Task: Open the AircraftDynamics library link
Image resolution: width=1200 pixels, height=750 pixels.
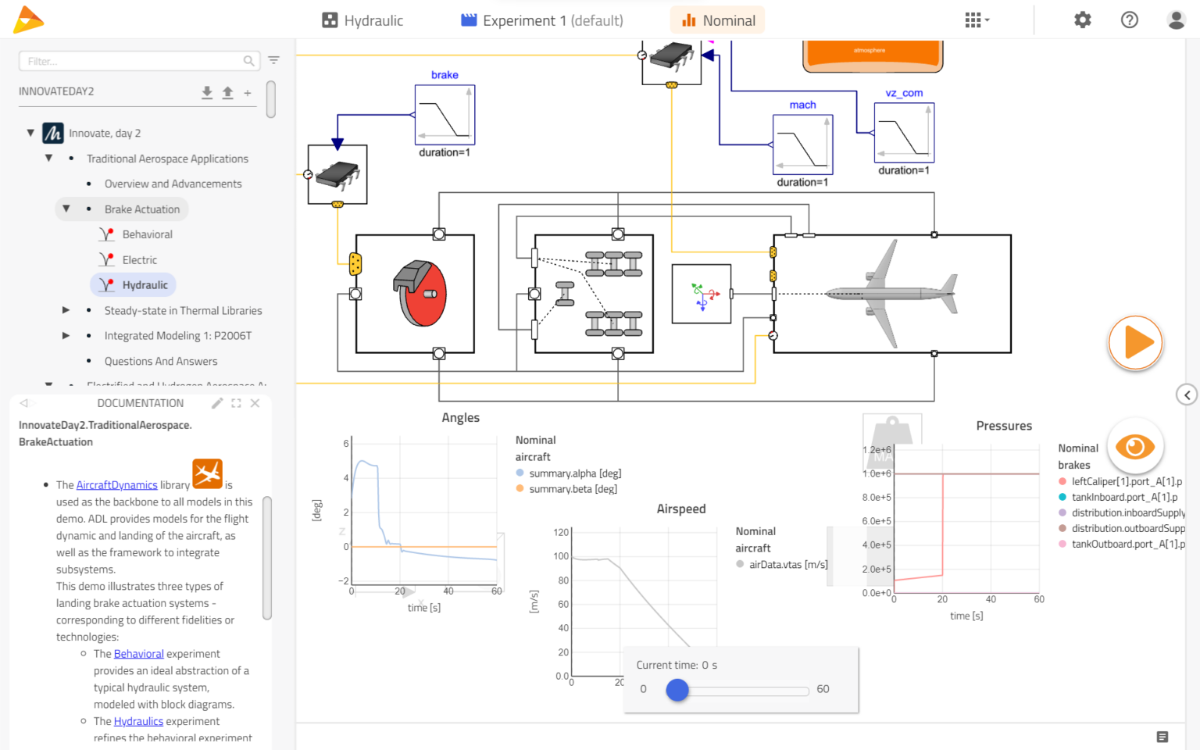Action: click(116, 484)
